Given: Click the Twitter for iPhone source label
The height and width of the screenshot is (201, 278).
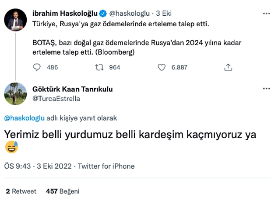Looking at the screenshot, I should [106, 166].
